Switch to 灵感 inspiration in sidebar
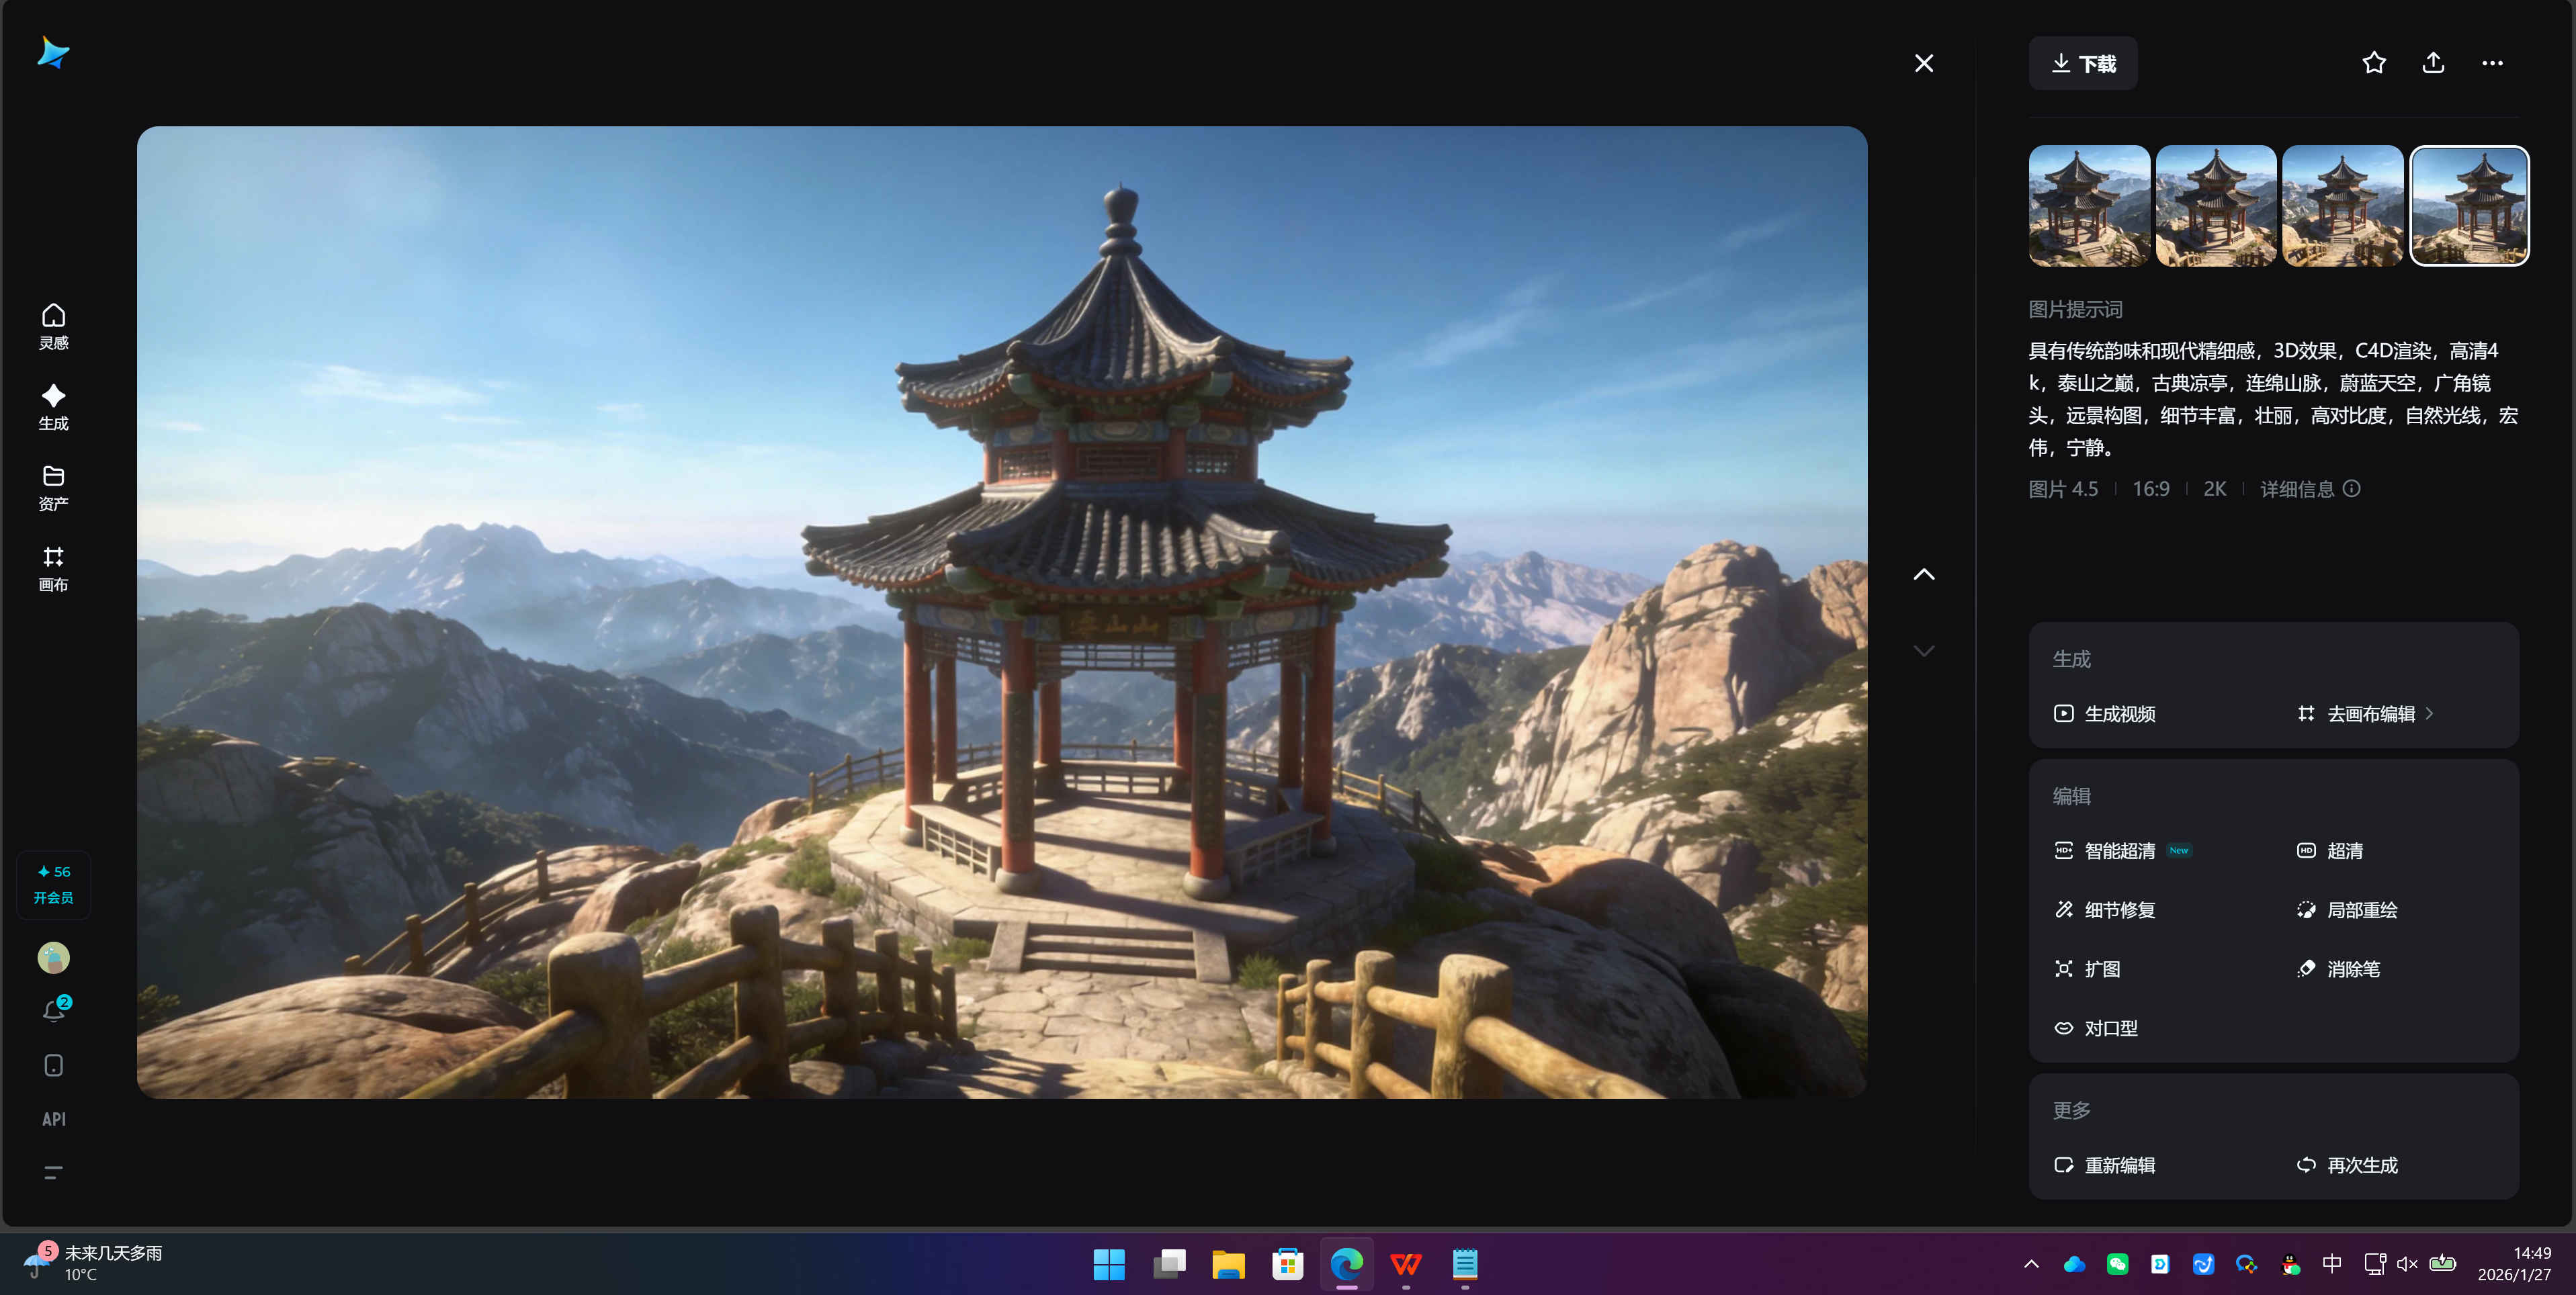2576x1295 pixels. [53, 326]
